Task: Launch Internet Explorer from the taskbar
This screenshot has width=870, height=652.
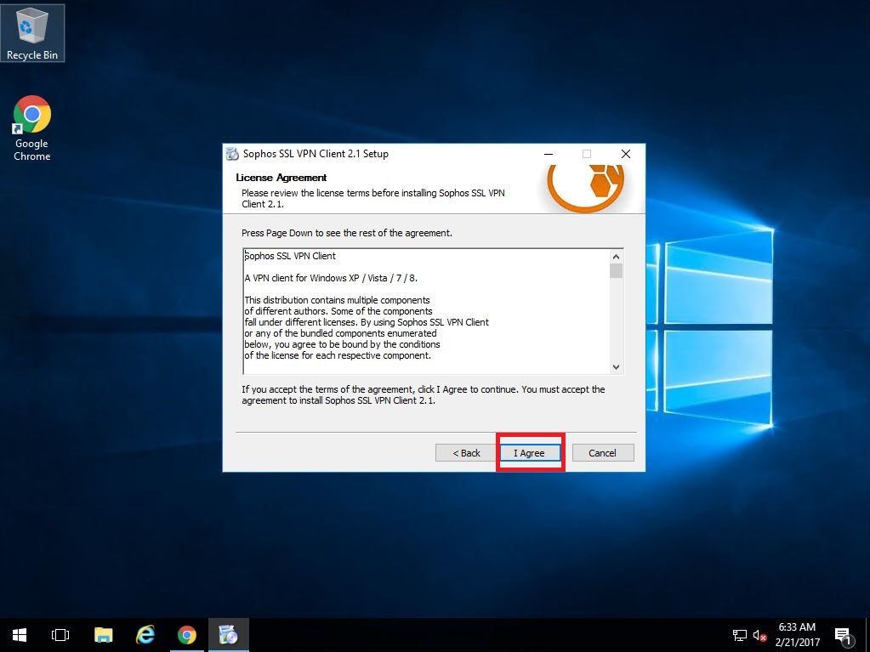Action: [145, 635]
